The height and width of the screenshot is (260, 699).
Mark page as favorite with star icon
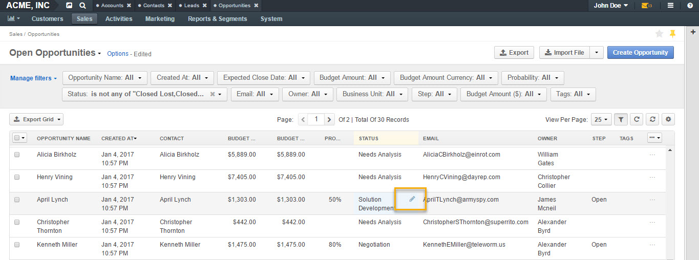click(659, 34)
